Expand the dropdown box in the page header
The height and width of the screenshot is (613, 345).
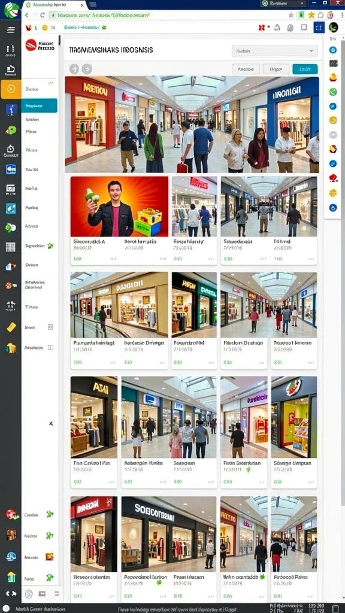click(x=274, y=51)
